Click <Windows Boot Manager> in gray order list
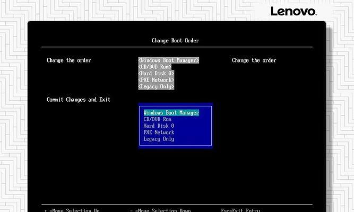 pos(169,60)
